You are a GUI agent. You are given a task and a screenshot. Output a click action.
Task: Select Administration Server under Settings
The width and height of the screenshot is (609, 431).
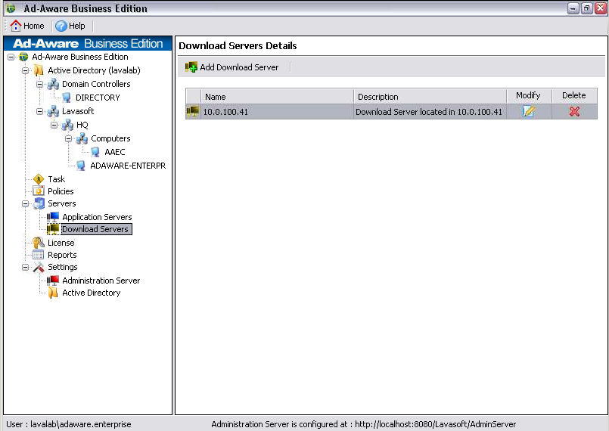(101, 281)
